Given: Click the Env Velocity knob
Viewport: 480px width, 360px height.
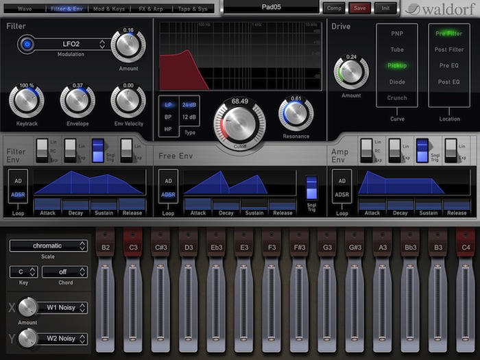Looking at the screenshot, I should pos(128,101).
